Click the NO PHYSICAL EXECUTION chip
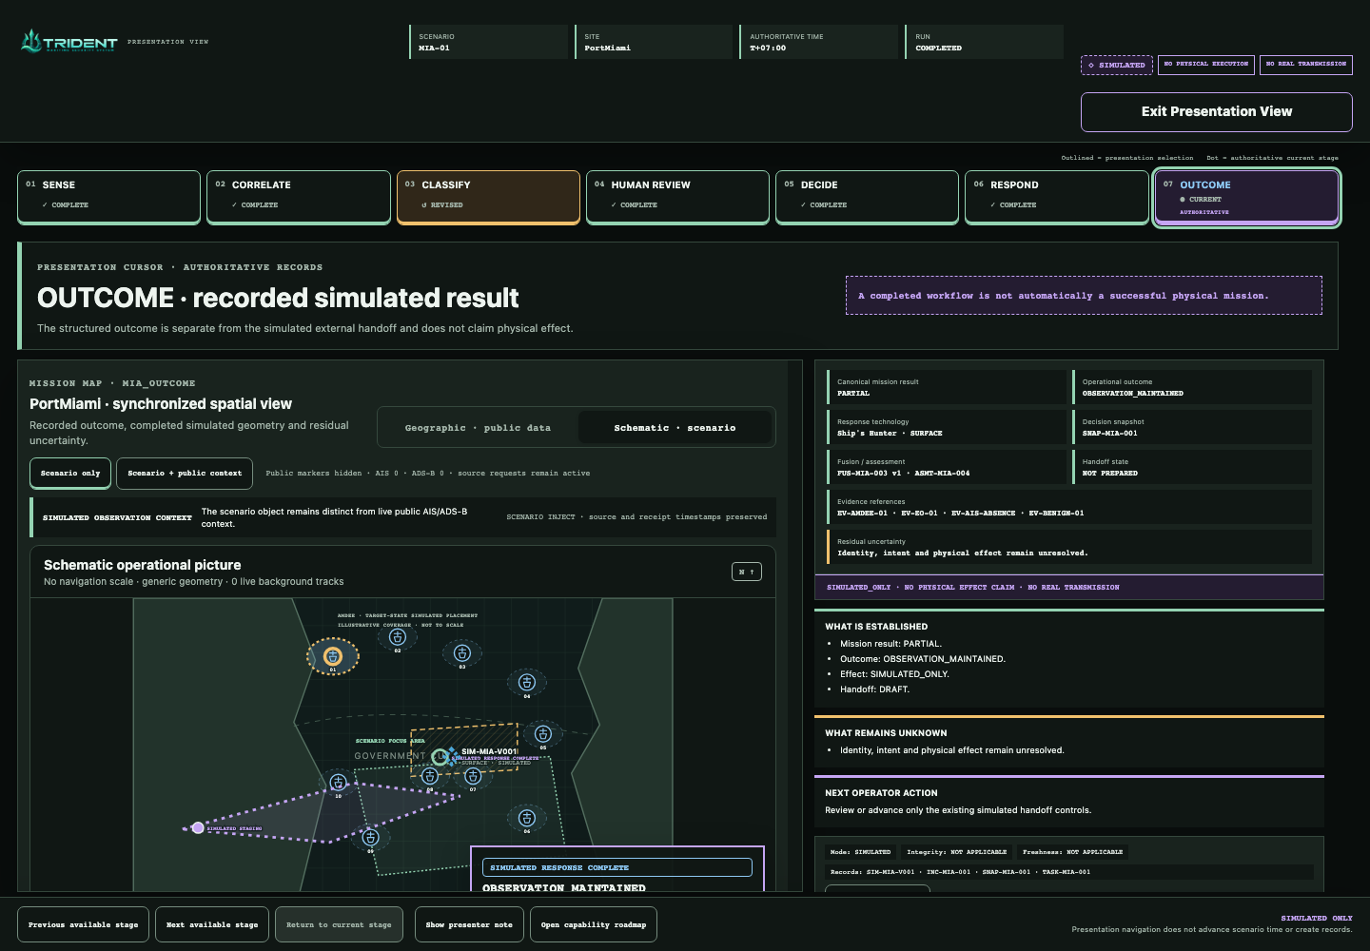1370x951 pixels. [1206, 65]
